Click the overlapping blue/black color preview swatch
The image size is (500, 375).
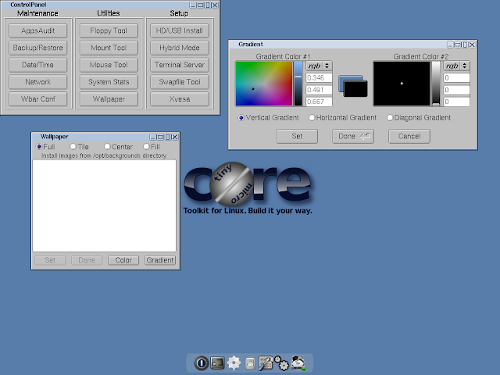coord(353,86)
